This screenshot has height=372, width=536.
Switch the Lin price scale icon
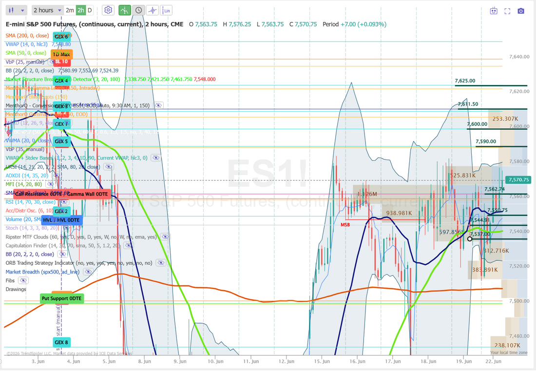166,10
